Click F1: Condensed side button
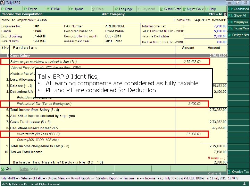250x187 pixels. point(238,9)
